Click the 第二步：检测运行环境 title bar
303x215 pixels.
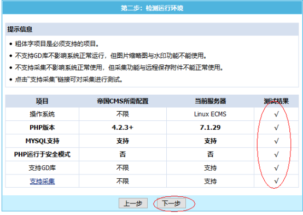(x=152, y=8)
